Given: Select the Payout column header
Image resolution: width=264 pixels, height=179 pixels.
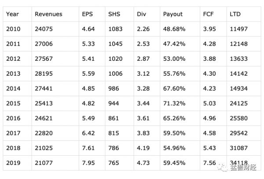Looking at the screenshot, I should [x=172, y=14].
